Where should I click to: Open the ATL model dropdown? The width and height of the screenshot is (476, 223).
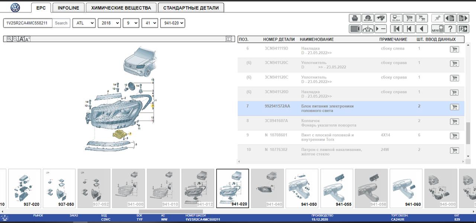coord(84,23)
